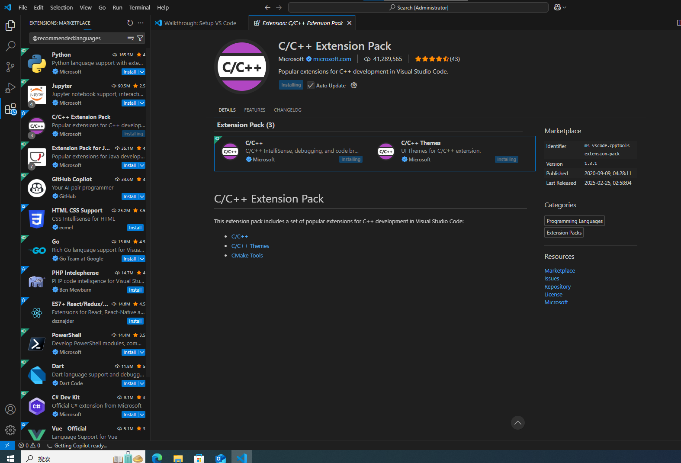681x463 pixels.
Task: Select the Python extension icon
Action: [37, 63]
